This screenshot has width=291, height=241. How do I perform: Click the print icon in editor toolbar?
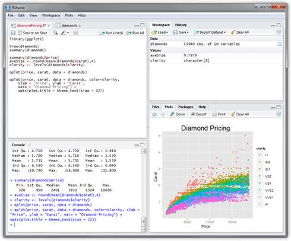coord(75,33)
